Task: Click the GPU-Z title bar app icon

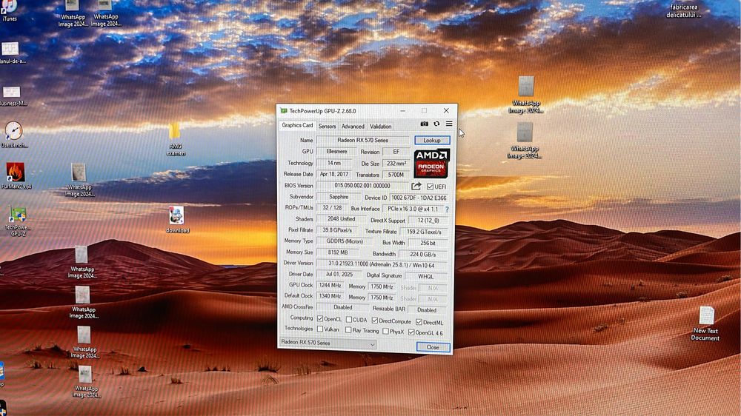Action: [x=284, y=111]
